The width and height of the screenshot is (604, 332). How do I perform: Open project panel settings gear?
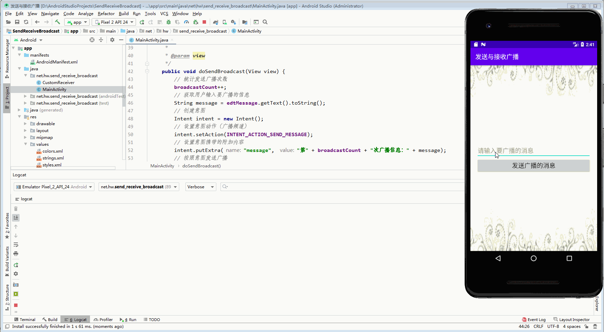pyautogui.click(x=112, y=40)
